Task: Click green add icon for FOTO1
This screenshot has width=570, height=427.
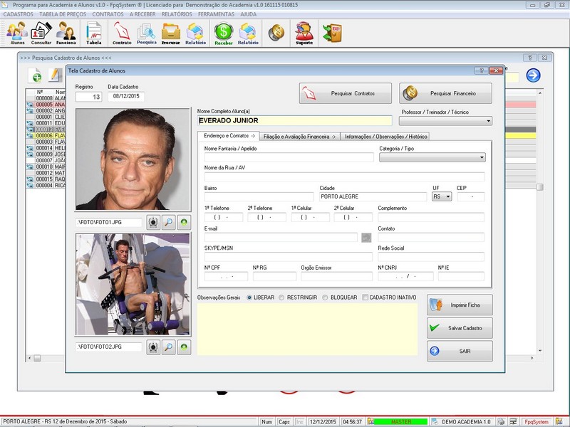Action: click(184, 222)
